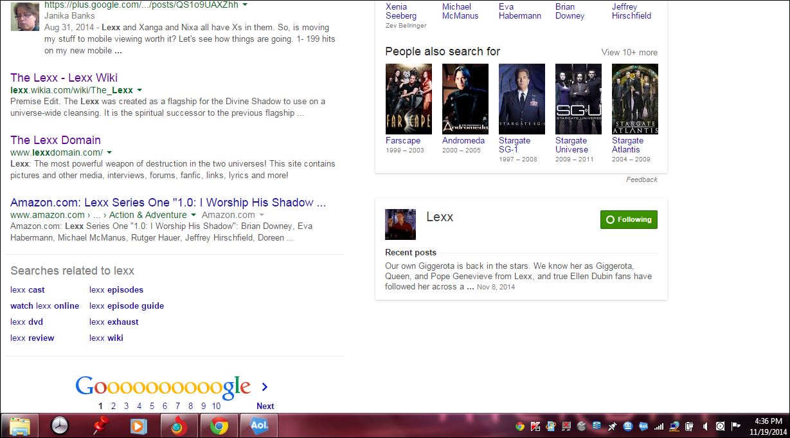
Task: Click the database stack tray icon
Action: [x=597, y=426]
